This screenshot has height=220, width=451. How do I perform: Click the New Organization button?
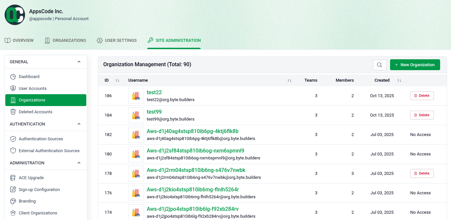[415, 65]
